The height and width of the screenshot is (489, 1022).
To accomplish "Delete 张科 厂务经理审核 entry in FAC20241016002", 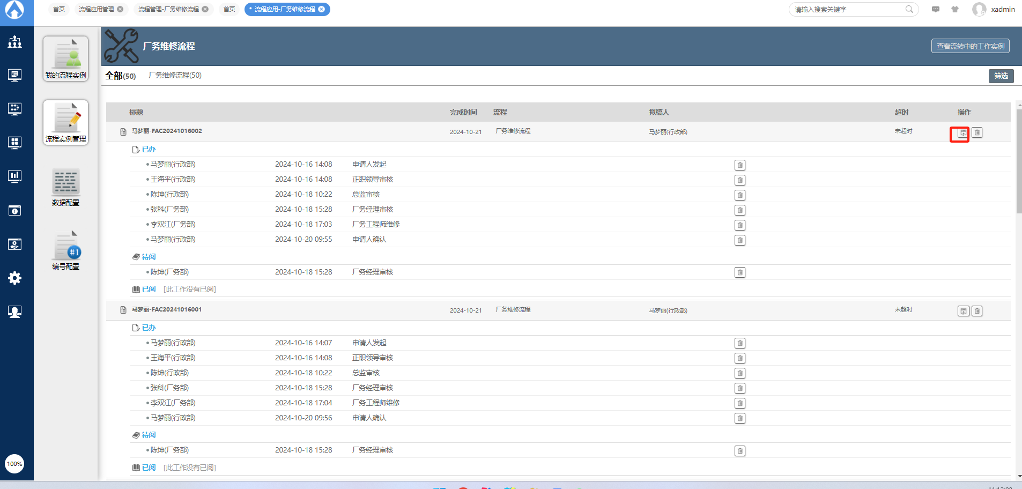I will point(740,210).
